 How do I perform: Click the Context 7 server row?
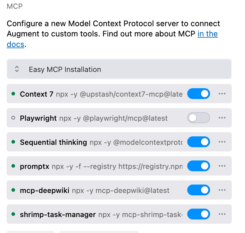(90, 94)
